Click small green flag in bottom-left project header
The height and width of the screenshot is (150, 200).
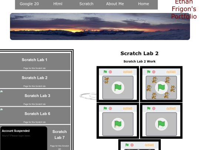click(105, 108)
